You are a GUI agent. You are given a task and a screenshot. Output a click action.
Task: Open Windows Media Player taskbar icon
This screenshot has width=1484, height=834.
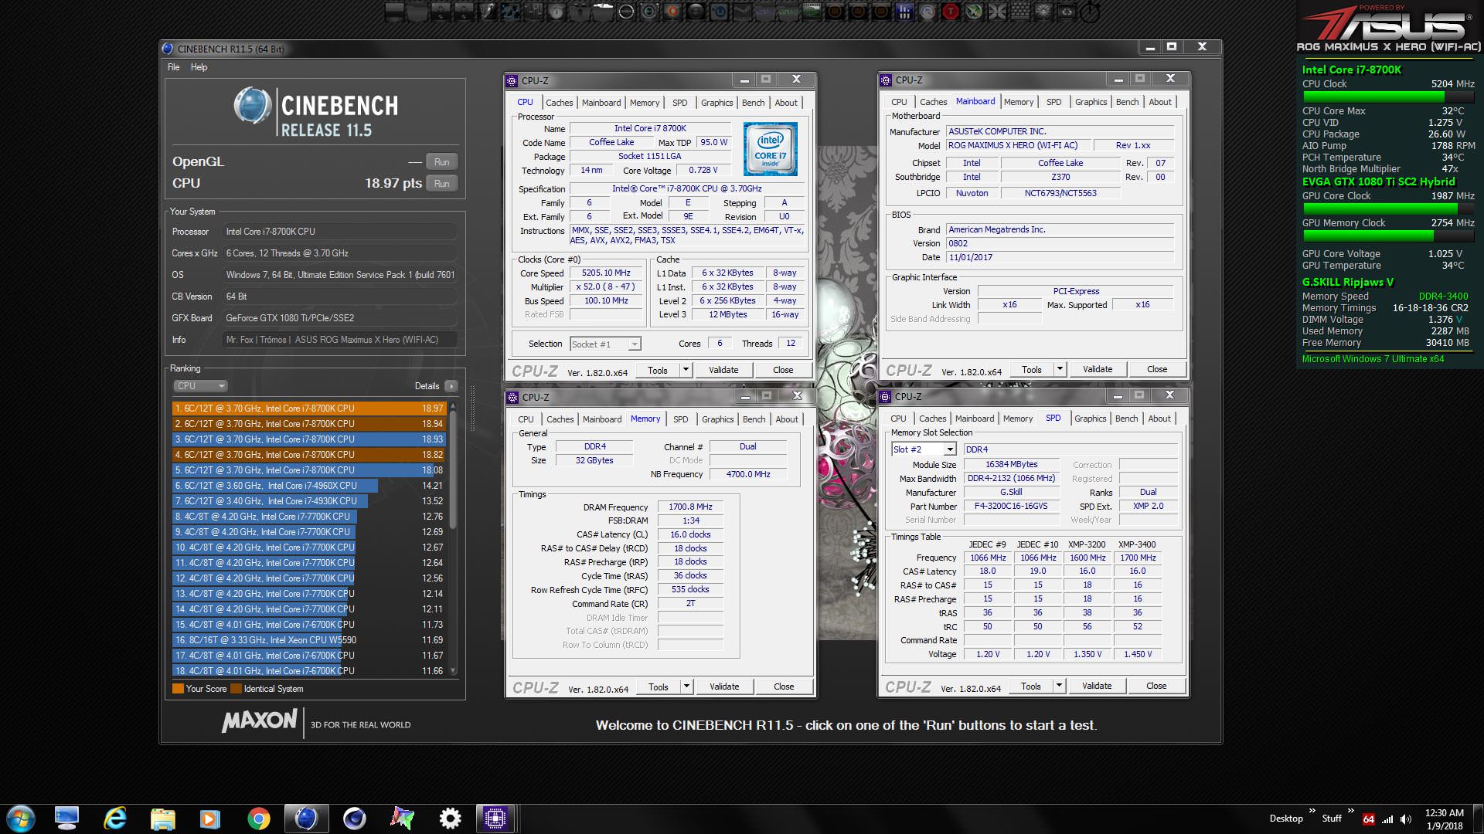209,818
